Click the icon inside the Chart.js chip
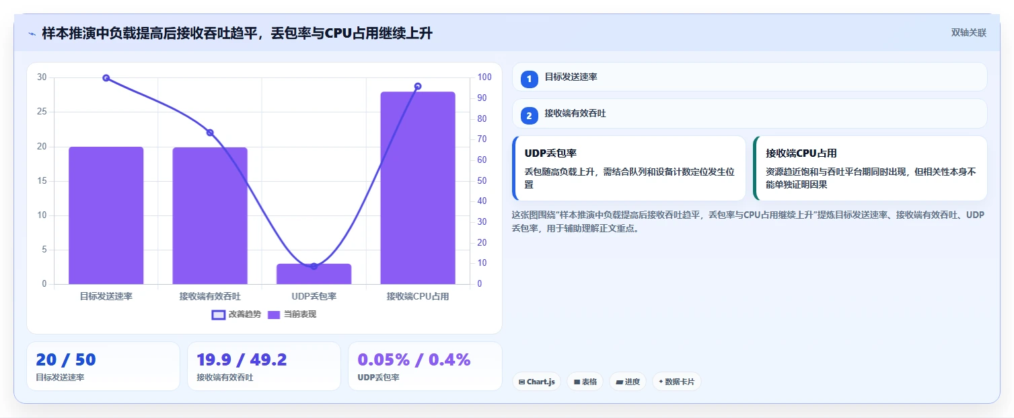Image resolution: width=1014 pixels, height=418 pixels. 521,382
